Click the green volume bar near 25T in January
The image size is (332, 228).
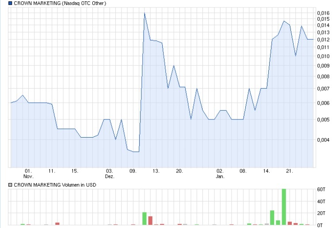[x=272, y=218]
